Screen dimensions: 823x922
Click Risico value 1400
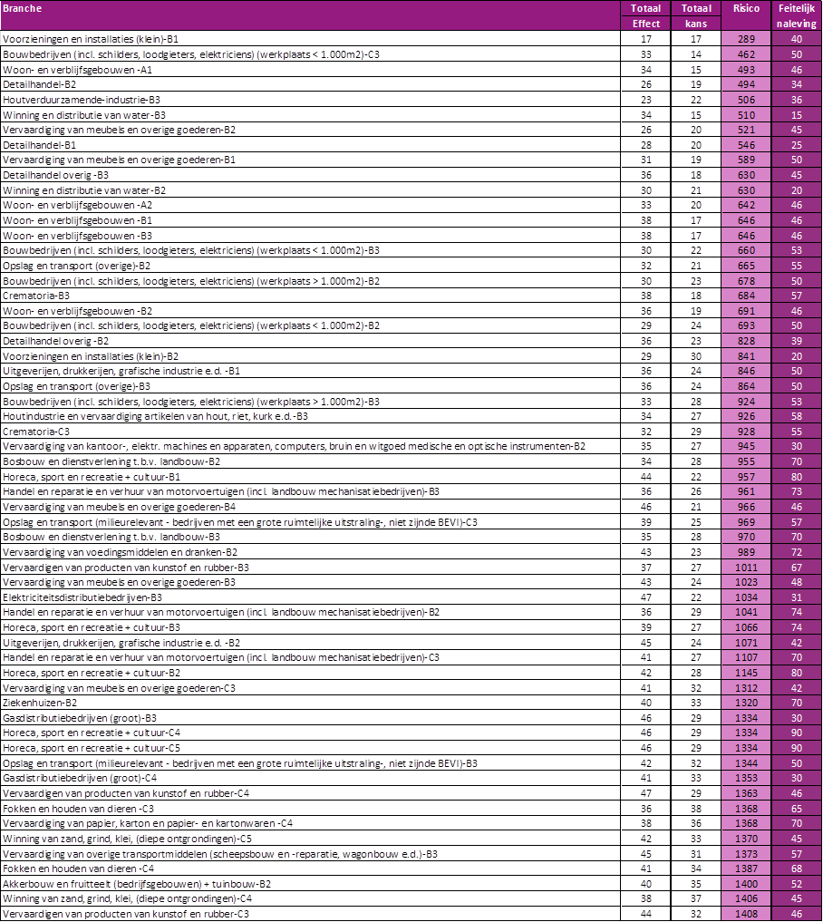point(746,884)
